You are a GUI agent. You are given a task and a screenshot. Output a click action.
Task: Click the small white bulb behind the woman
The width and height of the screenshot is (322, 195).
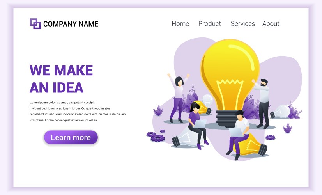[x=207, y=101]
